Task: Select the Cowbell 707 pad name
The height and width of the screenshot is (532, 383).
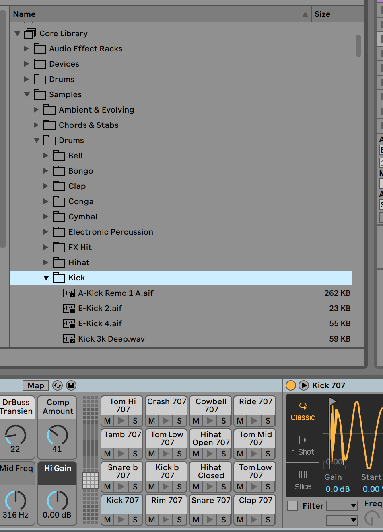Action: 211,405
